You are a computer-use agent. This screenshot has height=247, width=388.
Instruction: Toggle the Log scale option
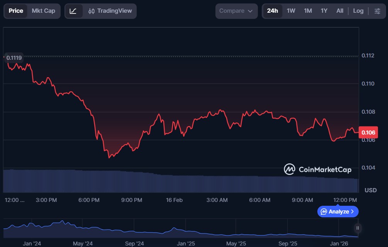tap(358, 11)
